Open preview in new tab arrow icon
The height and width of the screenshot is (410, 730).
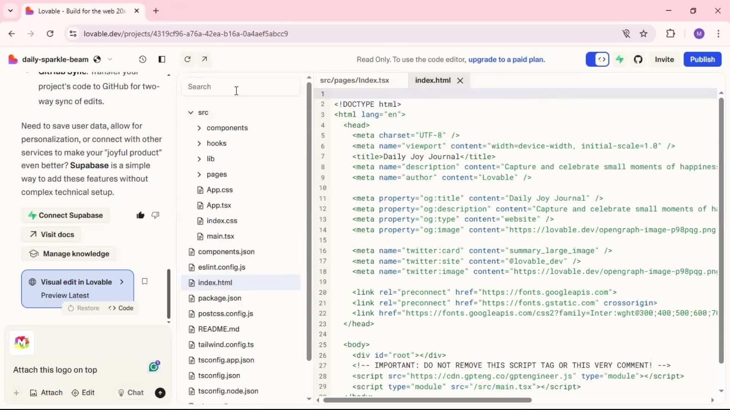205,59
